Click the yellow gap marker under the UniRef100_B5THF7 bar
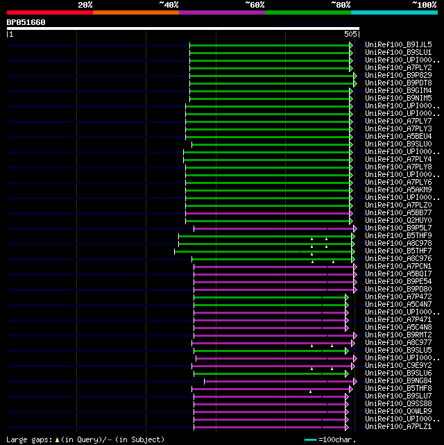Image resolution: width=444 pixels, height=445 pixels. (312, 254)
